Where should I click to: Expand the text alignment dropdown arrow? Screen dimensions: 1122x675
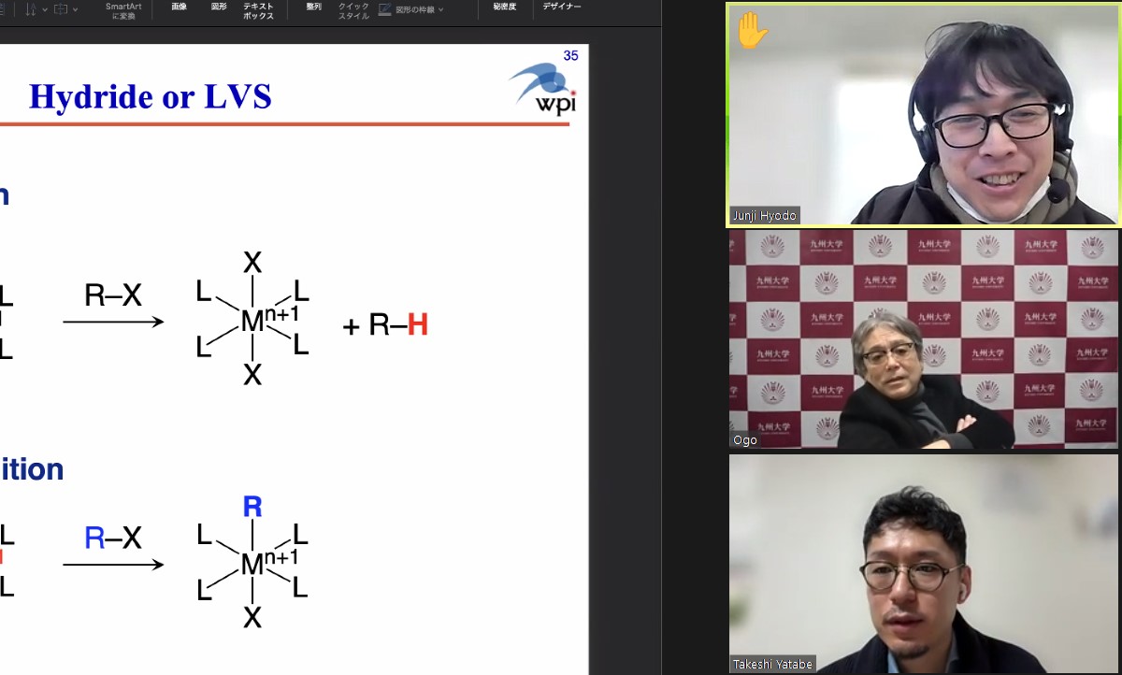76,9
